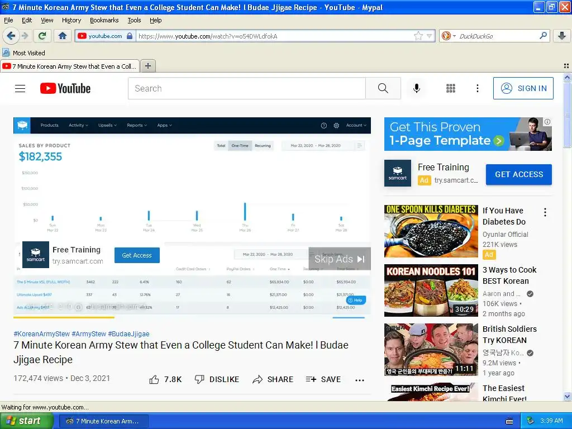Viewport: 572px width, 429px height.
Task: Click the #KoreanArmyStew hashtag
Action: point(41,333)
